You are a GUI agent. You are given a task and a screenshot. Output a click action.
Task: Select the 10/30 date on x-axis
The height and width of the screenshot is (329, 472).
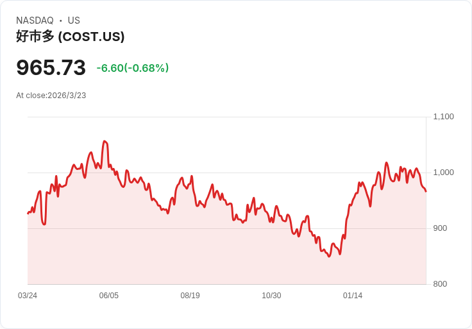click(x=271, y=296)
